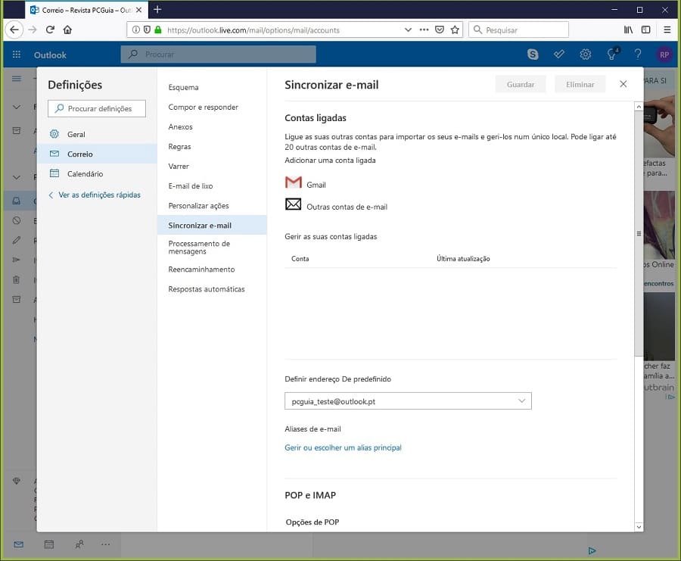Select Sincronizar e-mail settings

(x=212, y=225)
